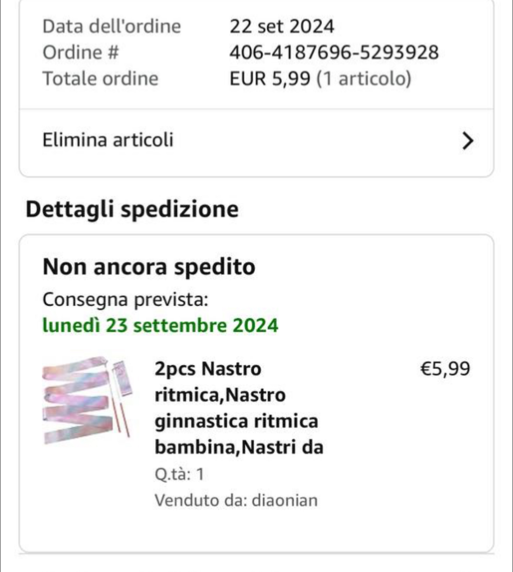
Task: Open the rhythmic ribbon product thumbnail
Action: [87, 400]
